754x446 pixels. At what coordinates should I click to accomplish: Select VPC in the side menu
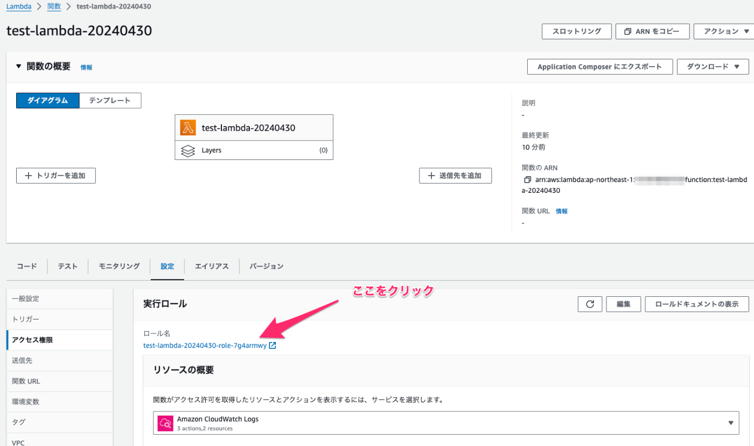(x=59, y=441)
